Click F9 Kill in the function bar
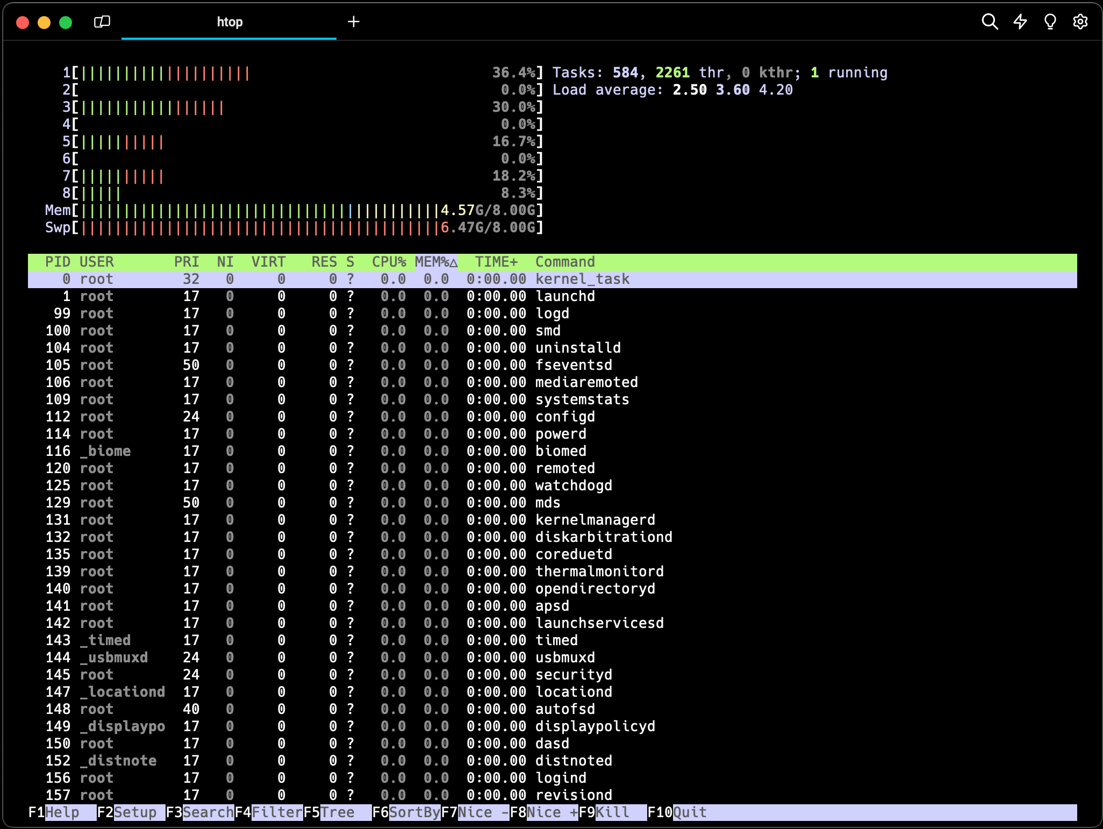The image size is (1103, 829). coord(613,812)
